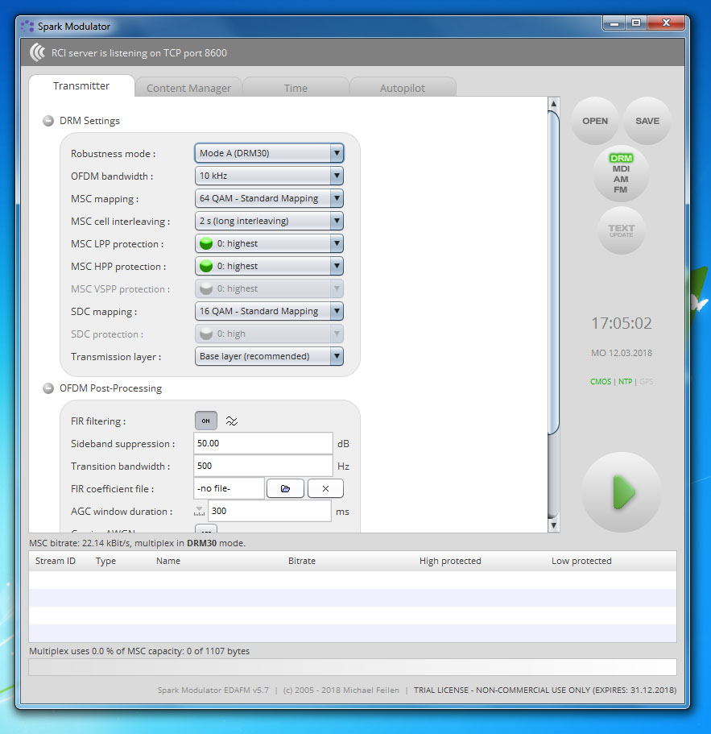This screenshot has width=711, height=734.
Task: Open the OFDM bandwidth dropdown
Action: 269,176
